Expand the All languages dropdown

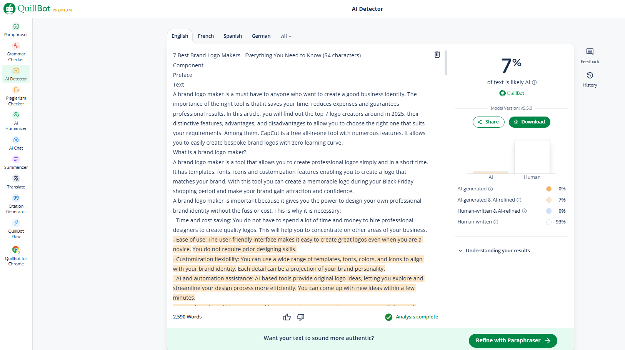click(286, 36)
